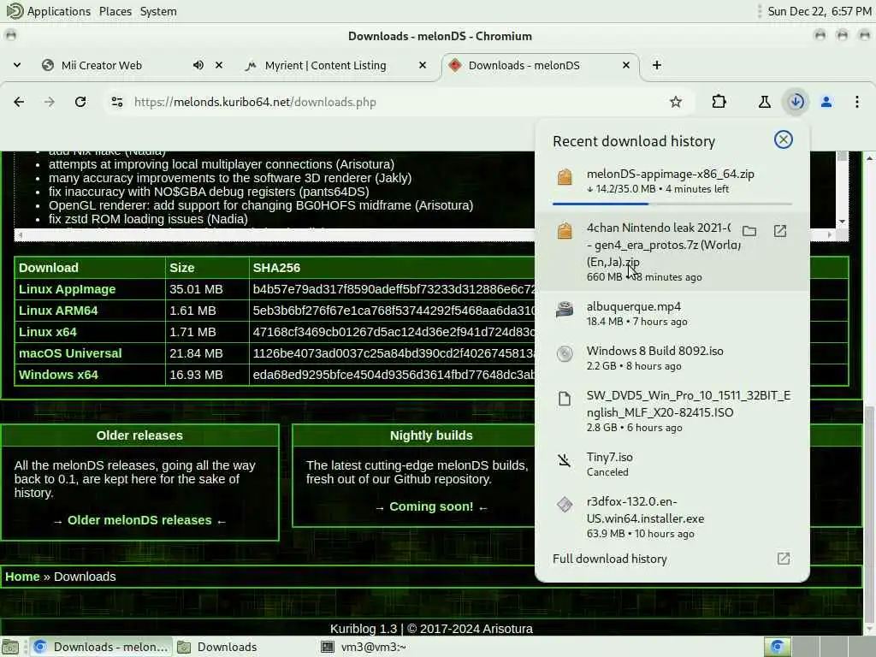Screen dimensions: 876x657
Task: Open r3dfox-132.0 installer download entry
Action: (672, 518)
